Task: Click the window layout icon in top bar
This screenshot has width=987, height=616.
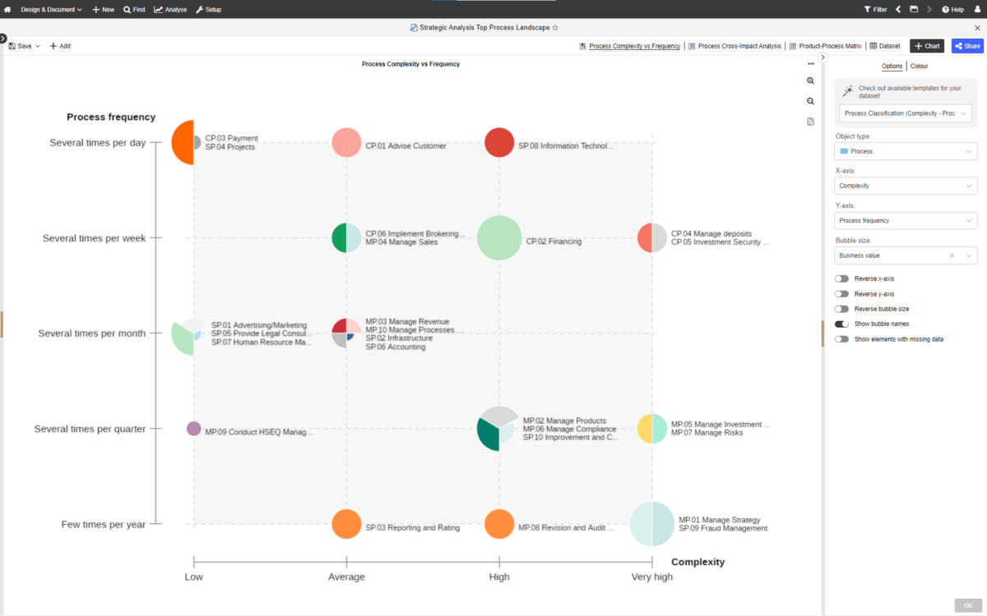Action: [x=914, y=9]
